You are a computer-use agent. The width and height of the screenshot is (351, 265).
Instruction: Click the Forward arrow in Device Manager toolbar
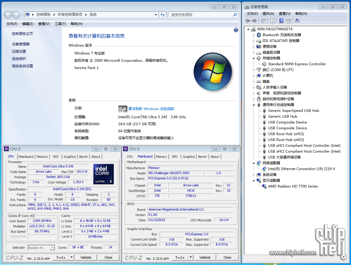coord(254,21)
